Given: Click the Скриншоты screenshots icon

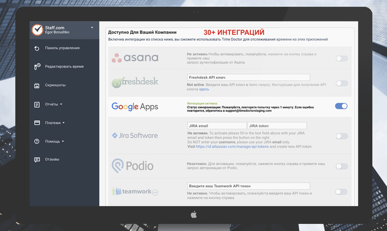Looking at the screenshot, I should coord(37,86).
